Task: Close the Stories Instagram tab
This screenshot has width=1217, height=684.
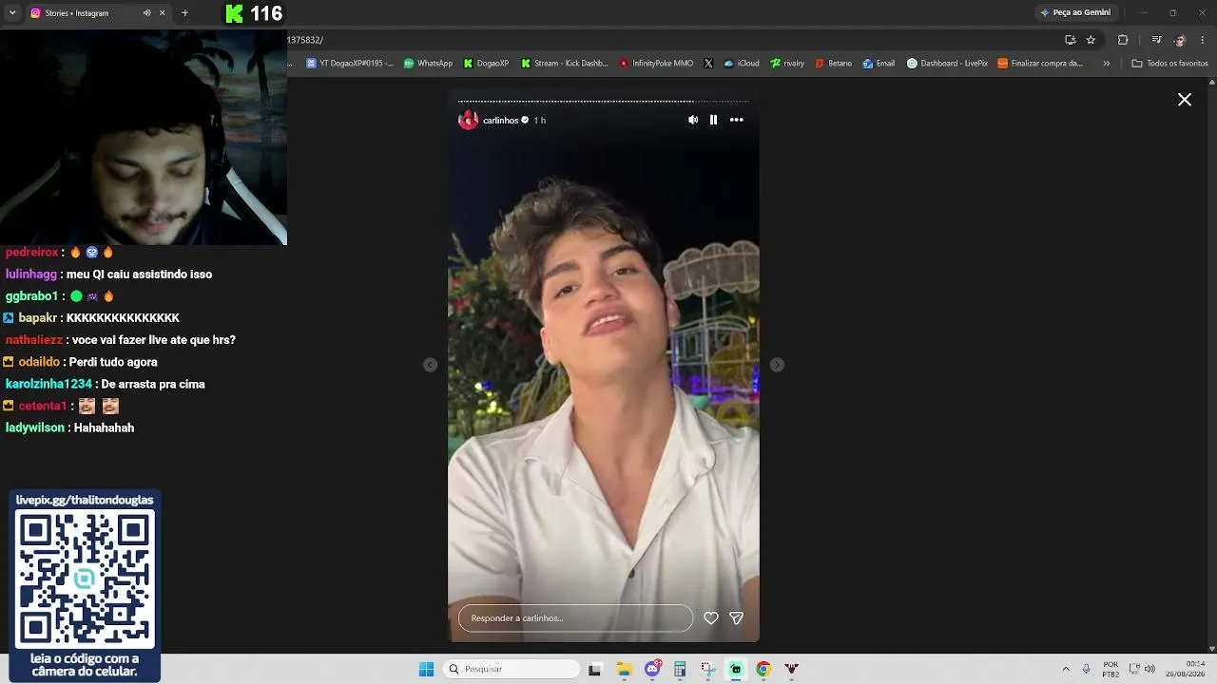Action: (x=162, y=13)
